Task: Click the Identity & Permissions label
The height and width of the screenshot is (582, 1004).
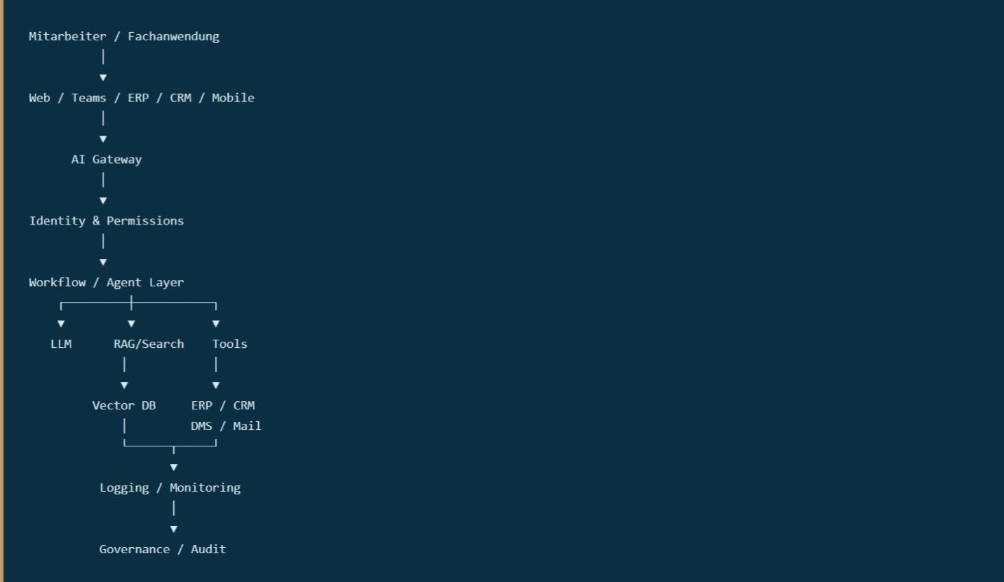Action: tap(106, 220)
